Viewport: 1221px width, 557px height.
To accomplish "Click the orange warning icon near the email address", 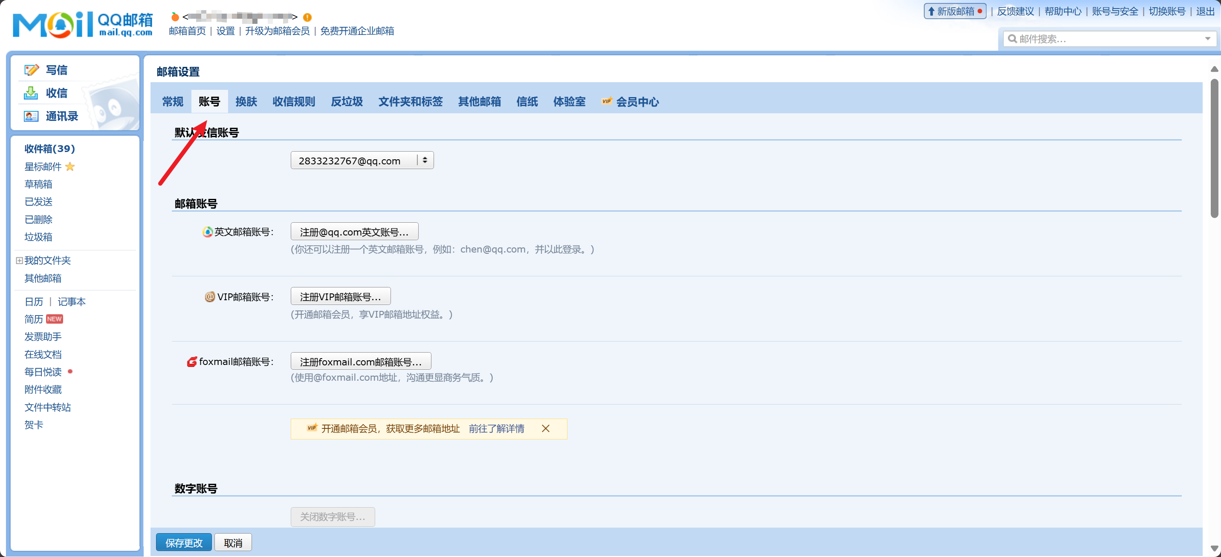I will pos(307,17).
